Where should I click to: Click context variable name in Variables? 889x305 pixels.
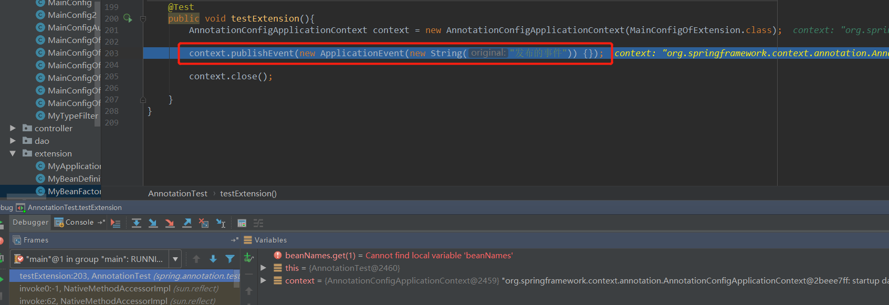pyautogui.click(x=300, y=281)
